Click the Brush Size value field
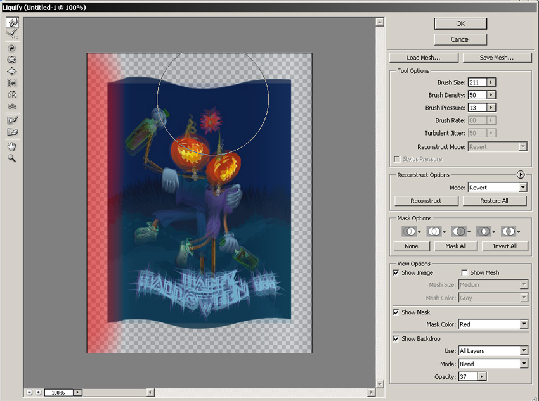The height and width of the screenshot is (401, 539). tap(477, 82)
